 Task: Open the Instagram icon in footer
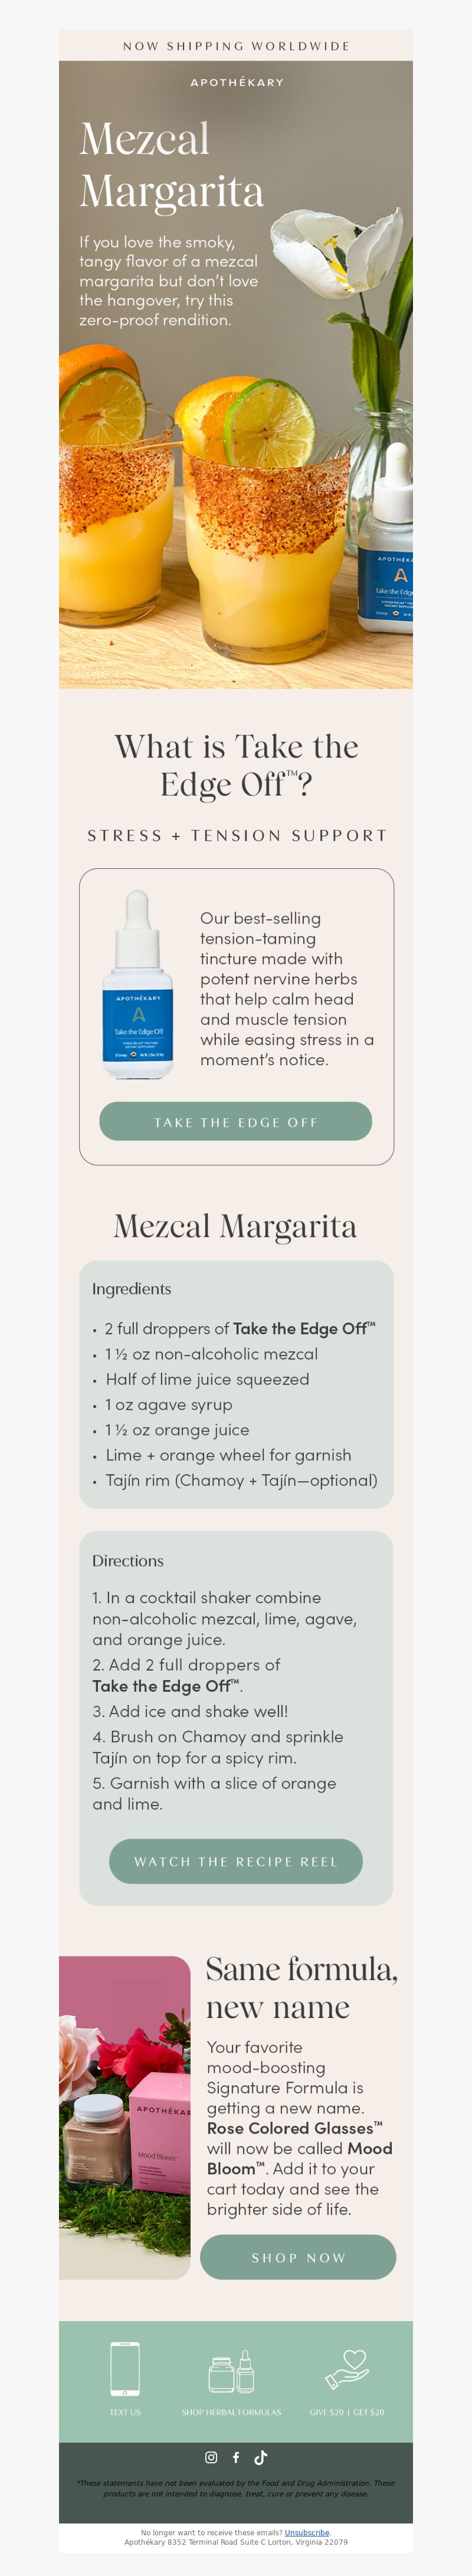click(211, 2457)
